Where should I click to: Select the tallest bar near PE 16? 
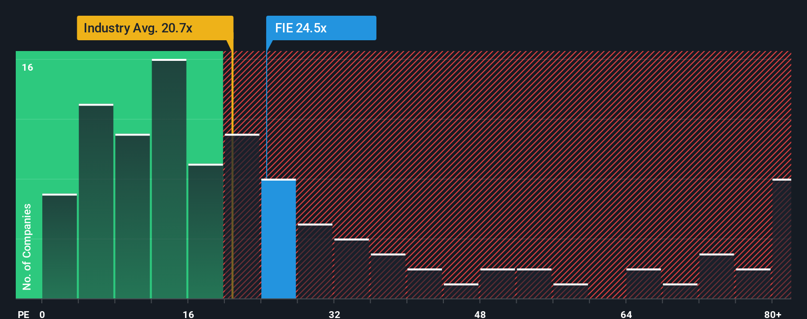tap(169, 179)
